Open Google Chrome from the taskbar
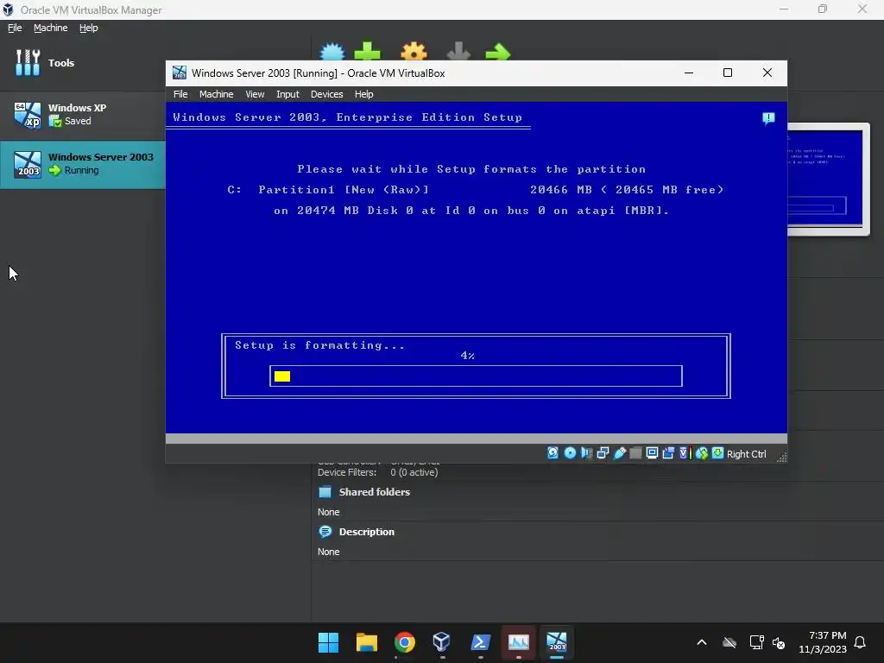884x663 pixels. pyautogui.click(x=405, y=642)
